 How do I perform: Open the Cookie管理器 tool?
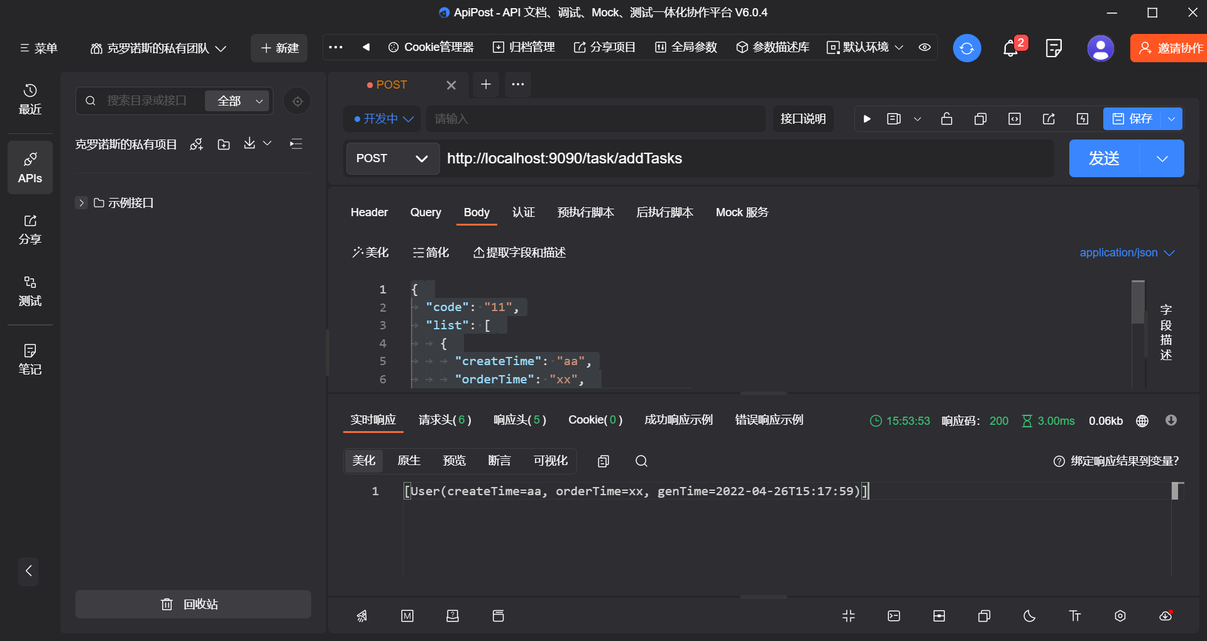431,47
